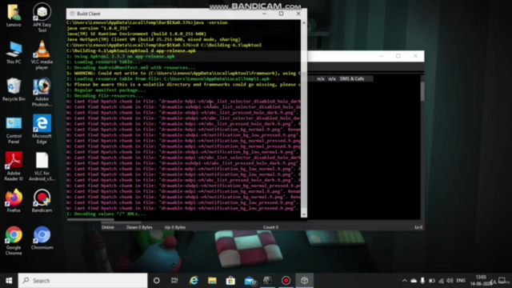Viewport: 512px width, 288px height.
Task: Open Control Panel desktop icon
Action: (x=14, y=130)
